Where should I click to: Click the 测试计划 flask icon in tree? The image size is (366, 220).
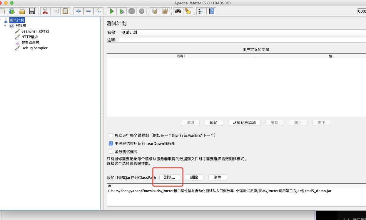point(6,20)
